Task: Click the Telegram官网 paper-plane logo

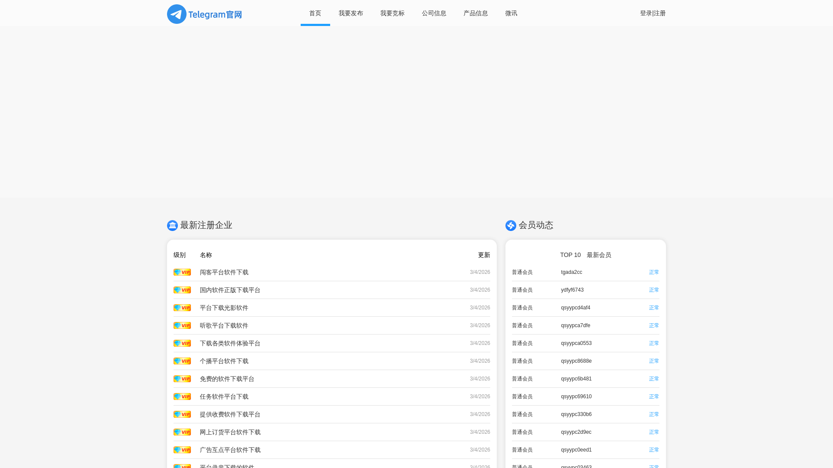Action: (x=204, y=14)
